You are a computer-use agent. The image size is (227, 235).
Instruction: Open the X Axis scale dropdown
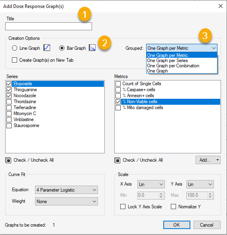pyautogui.click(x=151, y=184)
